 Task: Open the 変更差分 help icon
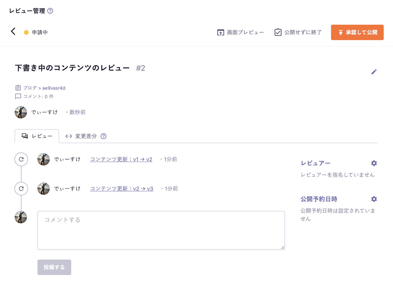point(103,136)
